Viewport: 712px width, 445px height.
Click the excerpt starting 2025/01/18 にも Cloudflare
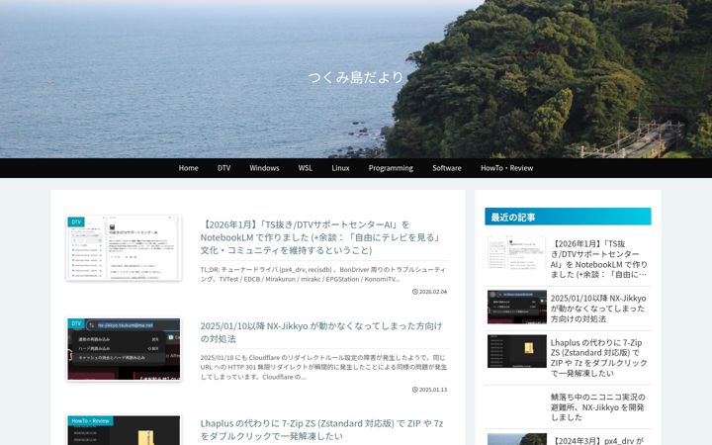323,367
